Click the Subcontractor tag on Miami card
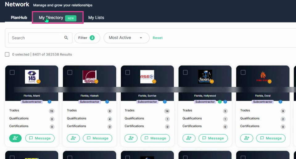 pyautogui.click(x=32, y=102)
